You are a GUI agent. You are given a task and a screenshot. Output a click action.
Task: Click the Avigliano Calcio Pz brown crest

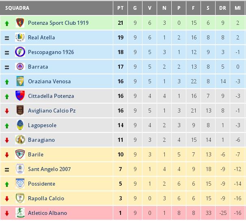[20, 110]
